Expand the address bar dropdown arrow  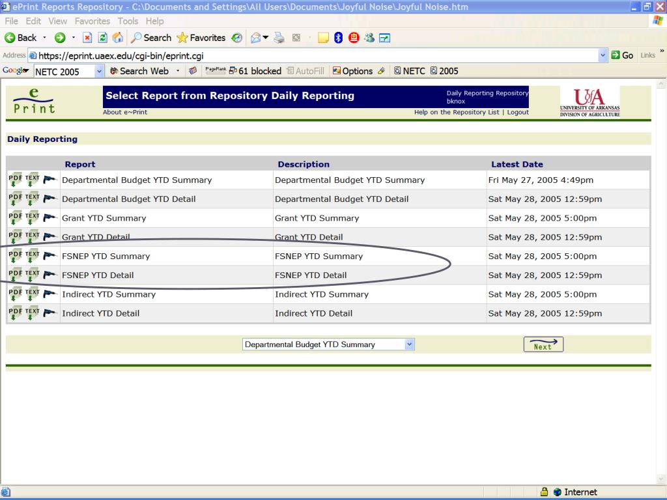click(603, 55)
